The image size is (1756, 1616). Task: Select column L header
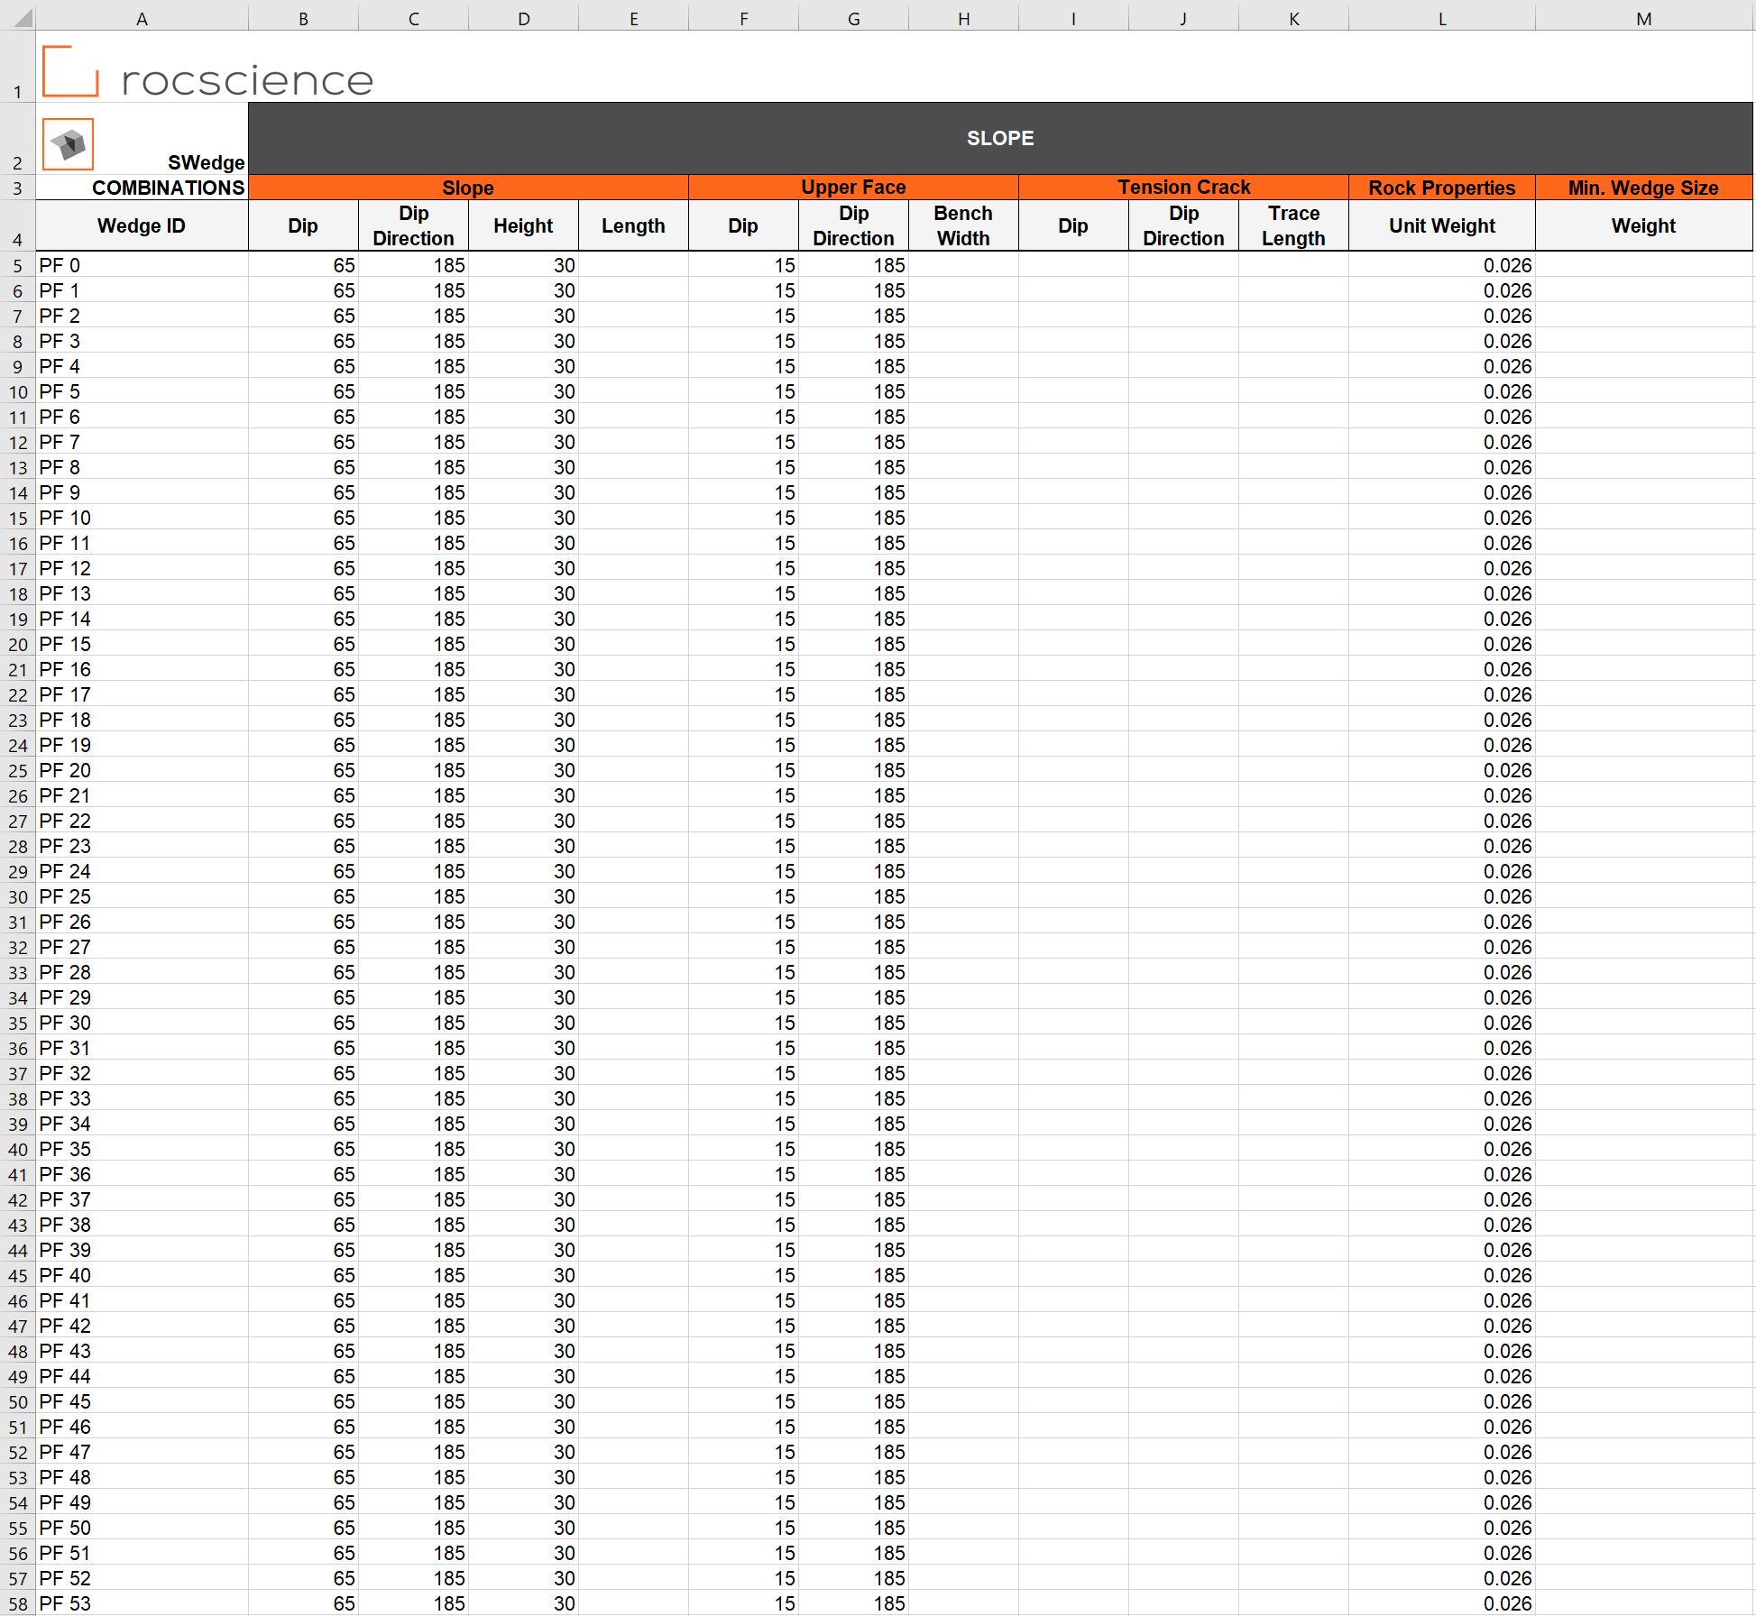pos(1442,18)
